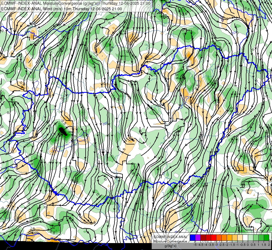Click the 2 legend tick value
Image resolution: width=272 pixels, height=250 pixels.
(x=269, y=245)
